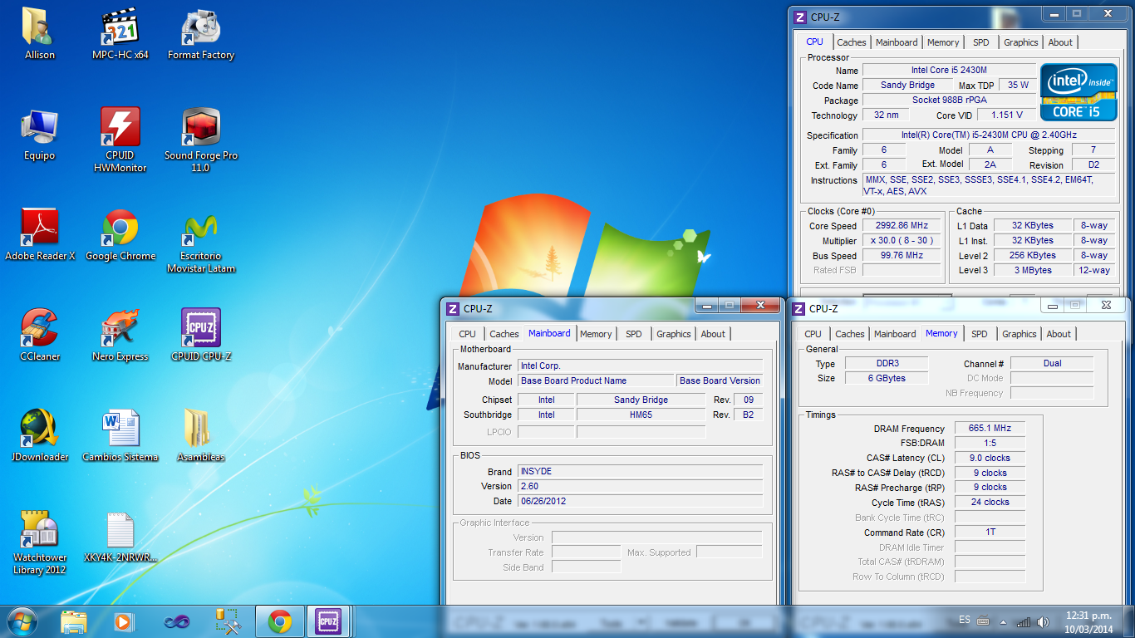1135x638 pixels.
Task: Open Memory tab in the Motherboard CPU-Z window
Action: [x=596, y=334]
